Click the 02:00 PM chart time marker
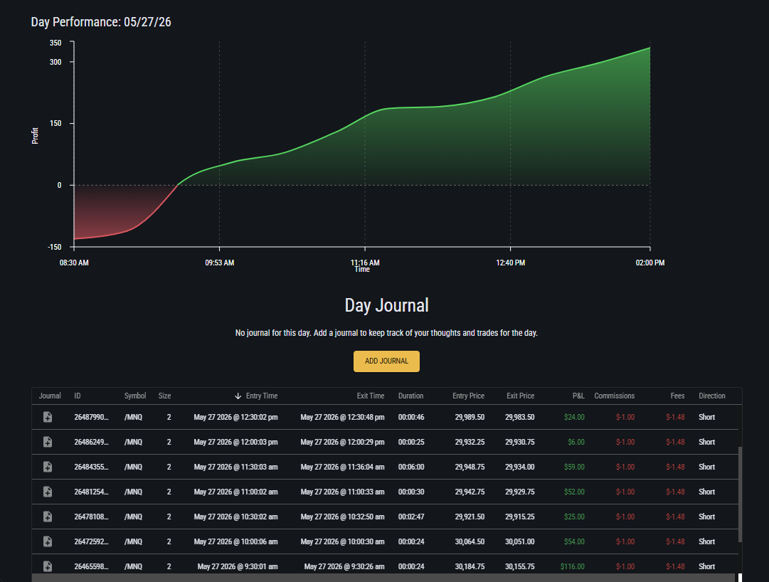Image resolution: width=769 pixels, height=582 pixels. pos(649,263)
